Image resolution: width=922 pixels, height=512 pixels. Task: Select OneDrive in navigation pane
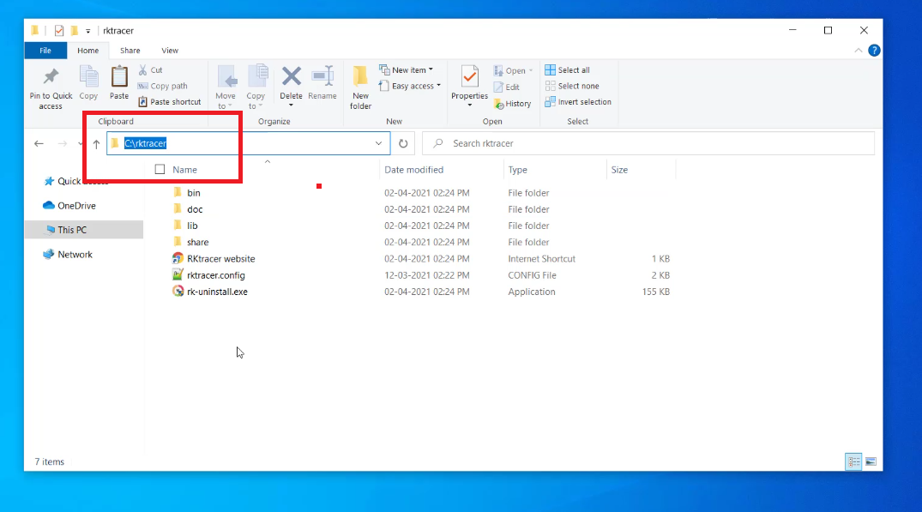point(69,206)
